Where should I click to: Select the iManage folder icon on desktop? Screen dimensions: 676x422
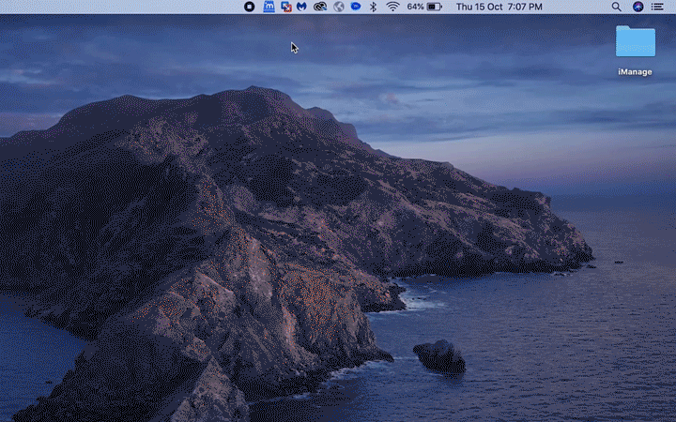(636, 42)
